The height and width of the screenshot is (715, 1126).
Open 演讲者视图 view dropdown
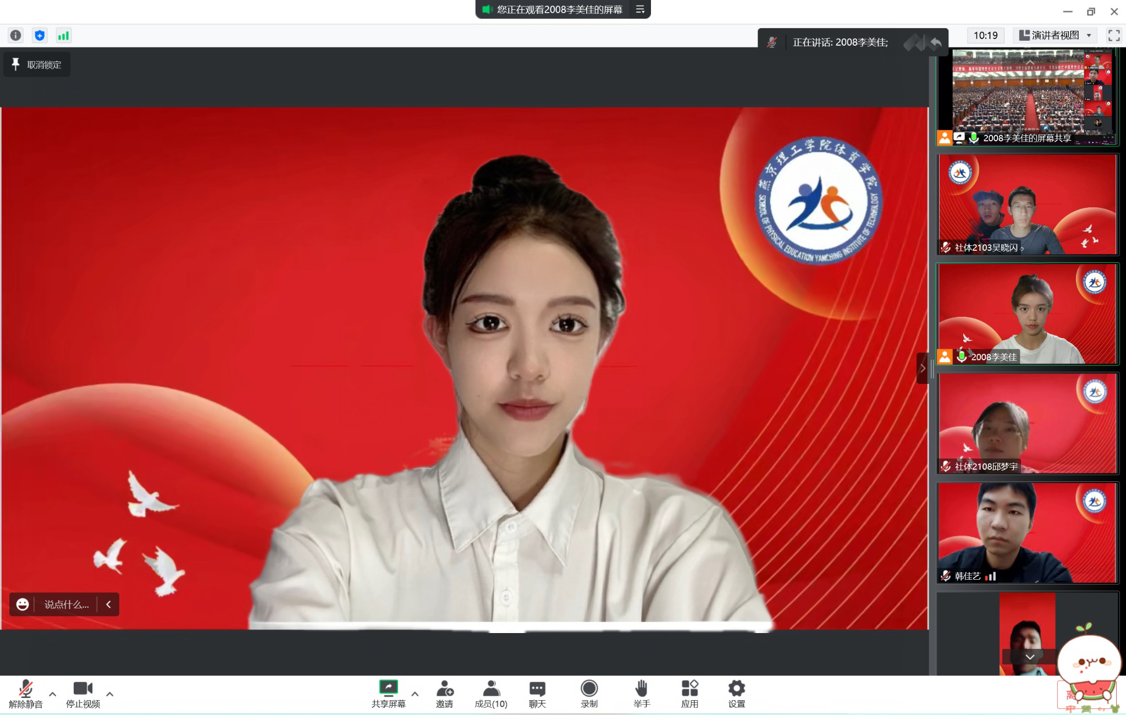pyautogui.click(x=1055, y=36)
